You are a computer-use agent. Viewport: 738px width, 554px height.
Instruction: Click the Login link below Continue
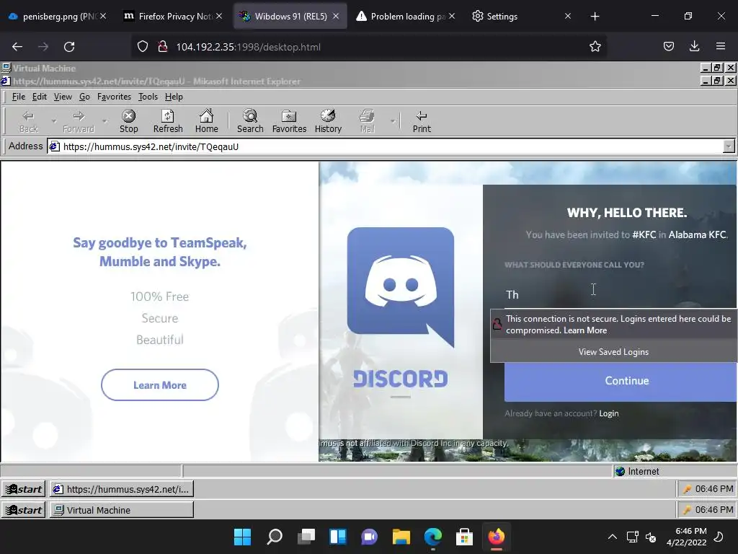(608, 413)
